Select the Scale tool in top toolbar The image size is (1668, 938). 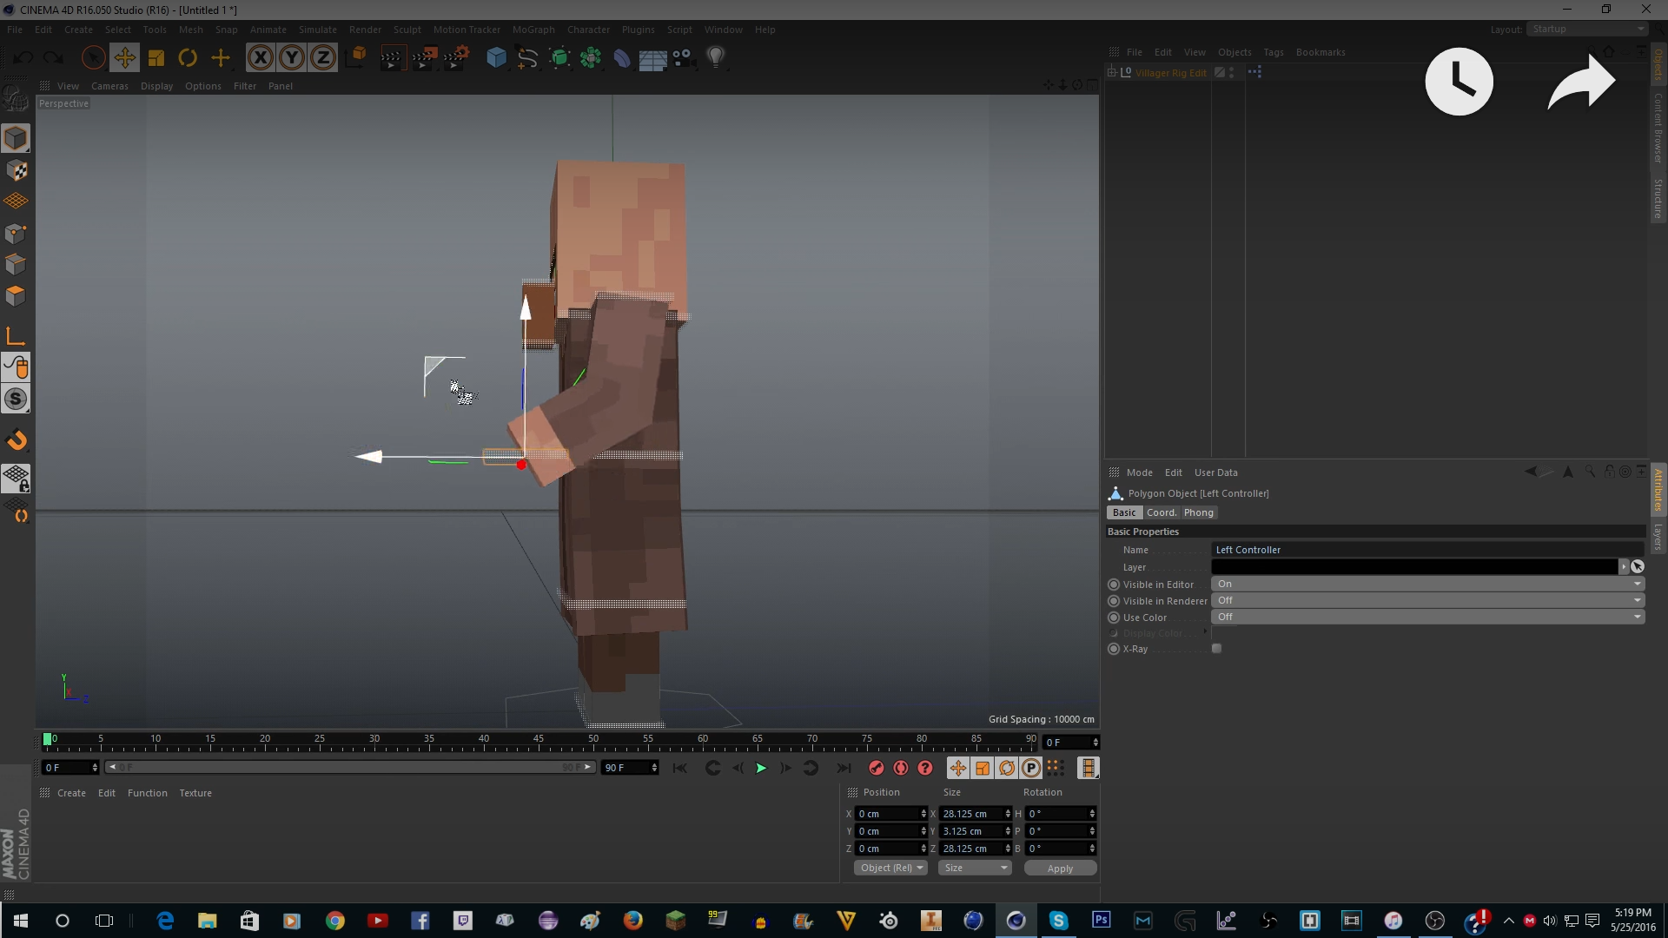point(156,58)
